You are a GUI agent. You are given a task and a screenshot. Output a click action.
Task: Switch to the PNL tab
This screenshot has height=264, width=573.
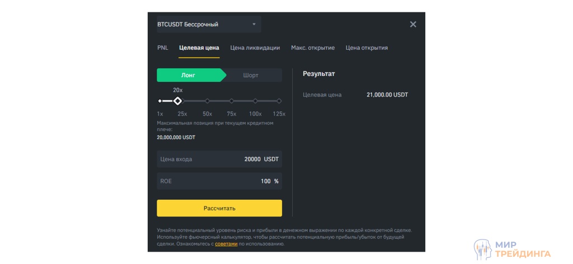pyautogui.click(x=162, y=48)
